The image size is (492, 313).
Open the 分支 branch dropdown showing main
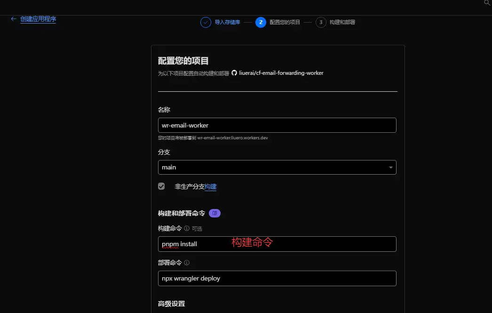[x=277, y=167]
